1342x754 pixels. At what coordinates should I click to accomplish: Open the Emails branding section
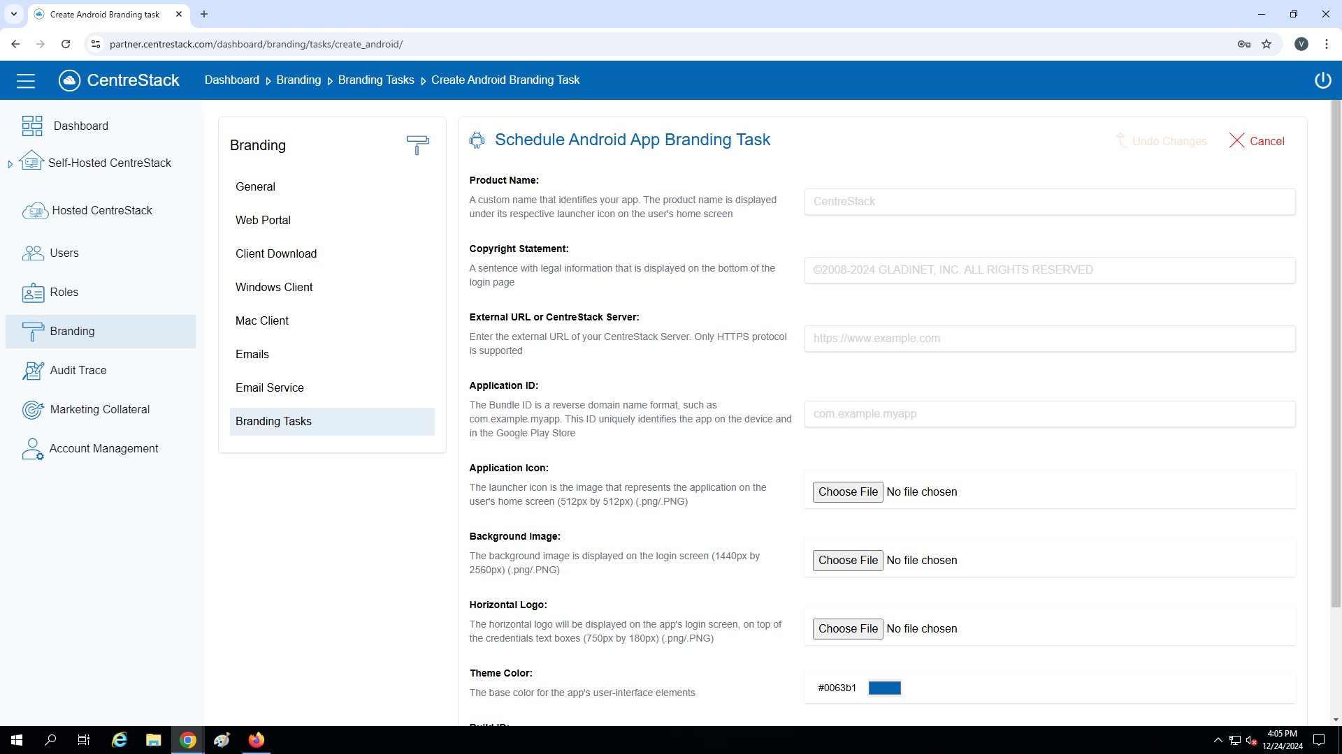tap(332, 354)
